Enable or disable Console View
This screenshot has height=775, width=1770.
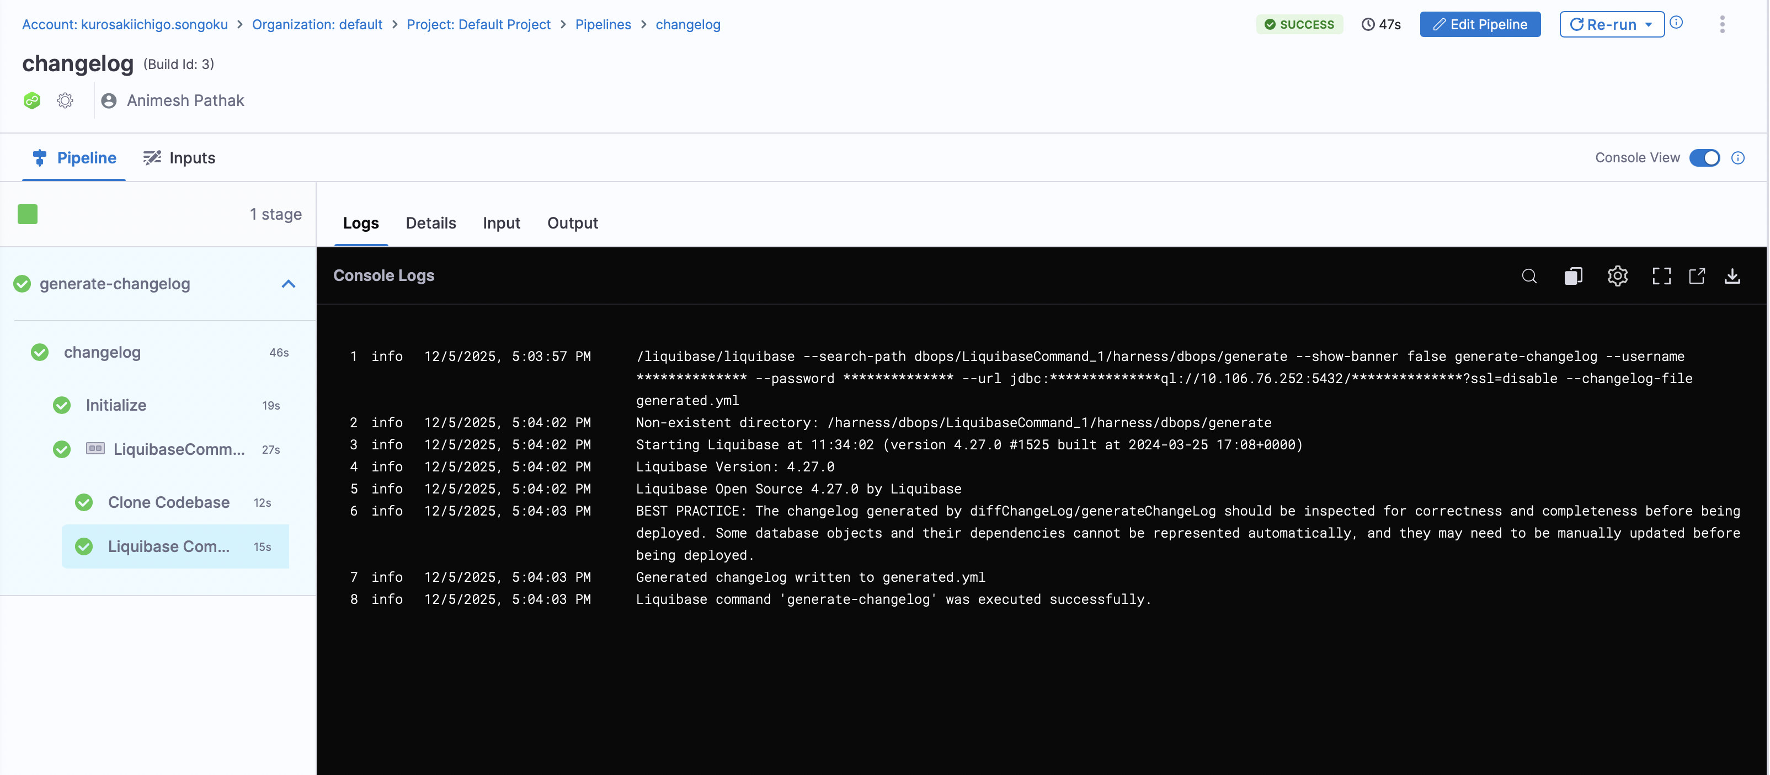1705,157
